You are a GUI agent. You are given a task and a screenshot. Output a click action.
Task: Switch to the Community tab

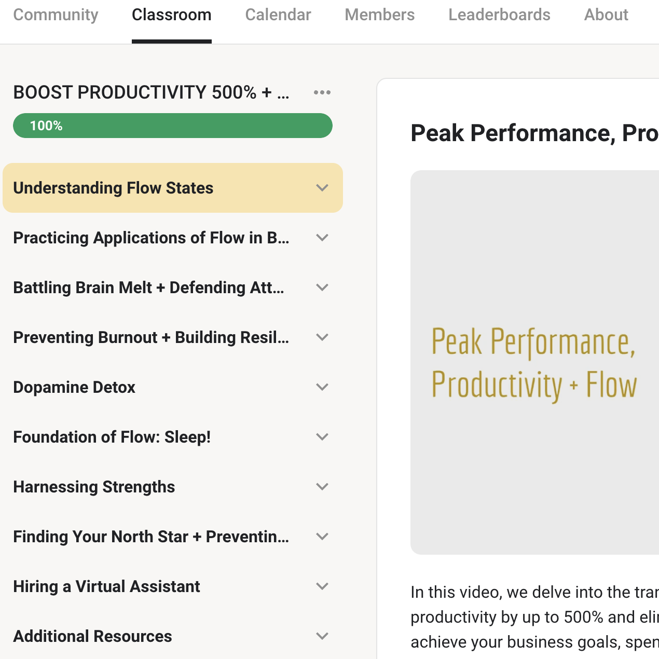pyautogui.click(x=56, y=15)
